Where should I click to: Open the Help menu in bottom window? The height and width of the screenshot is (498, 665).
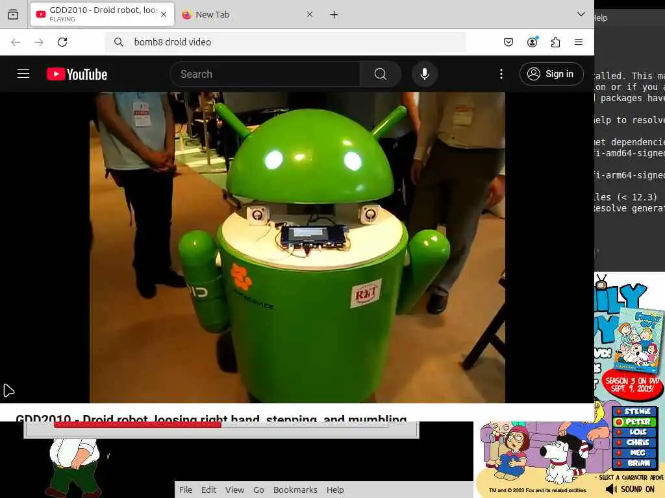tap(335, 490)
